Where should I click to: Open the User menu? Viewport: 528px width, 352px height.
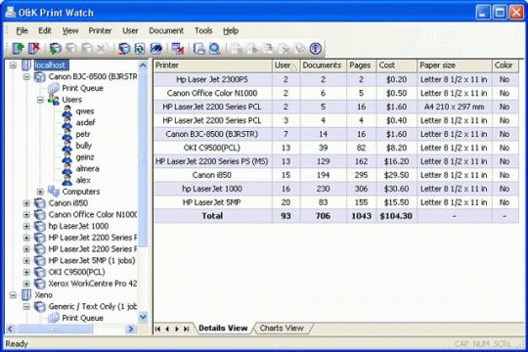tap(130, 30)
